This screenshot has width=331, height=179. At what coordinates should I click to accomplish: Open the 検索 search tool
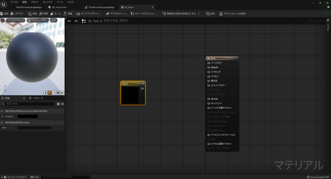[44, 13]
